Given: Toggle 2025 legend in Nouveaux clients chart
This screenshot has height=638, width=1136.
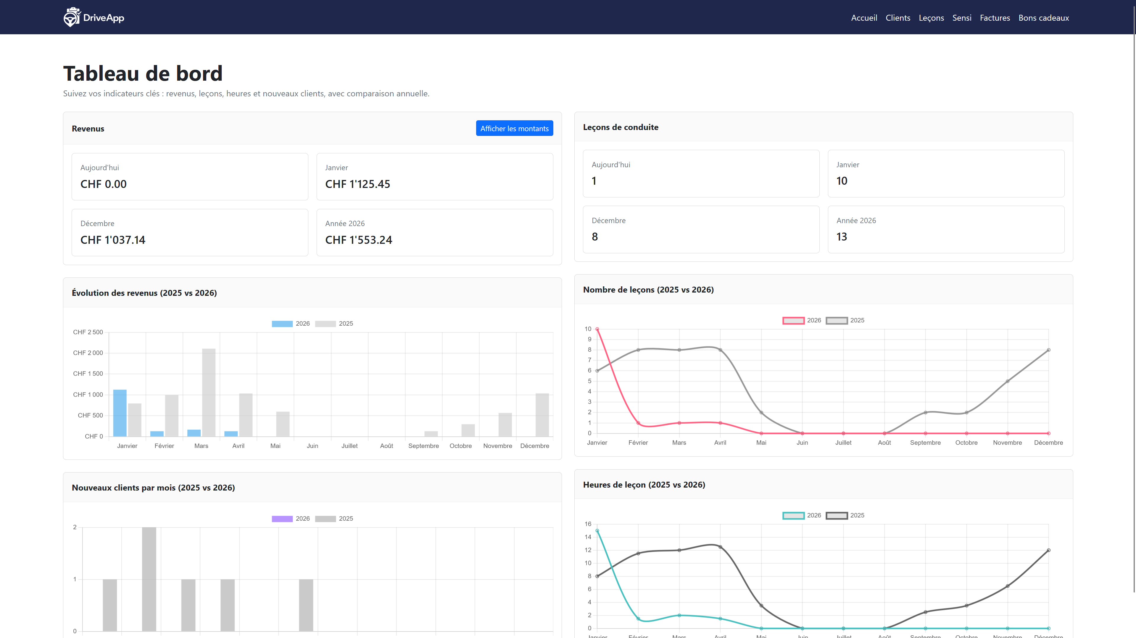Looking at the screenshot, I should coord(326,519).
